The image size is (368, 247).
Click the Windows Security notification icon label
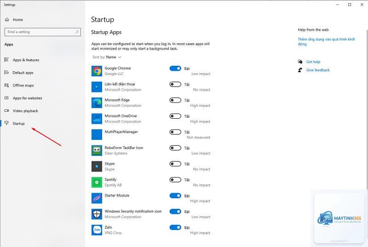133,211
